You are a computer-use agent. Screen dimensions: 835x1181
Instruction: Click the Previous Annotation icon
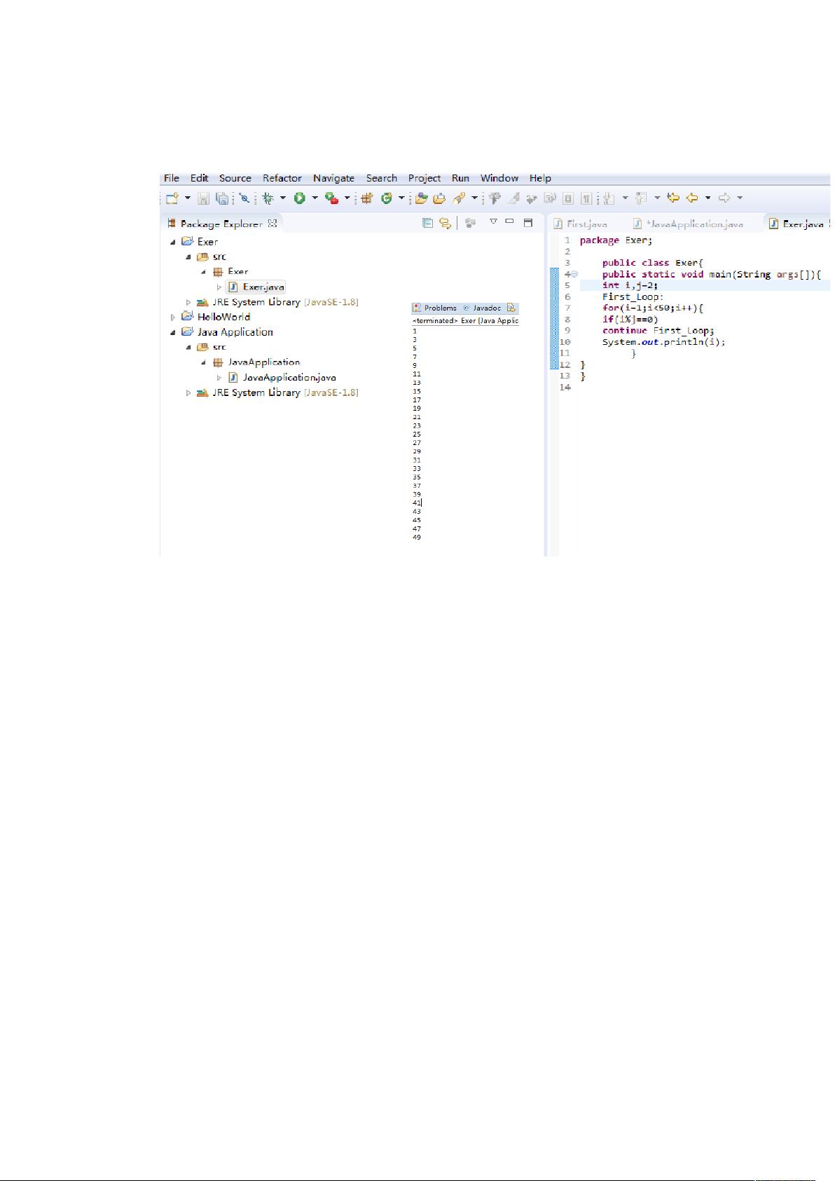[x=641, y=198]
